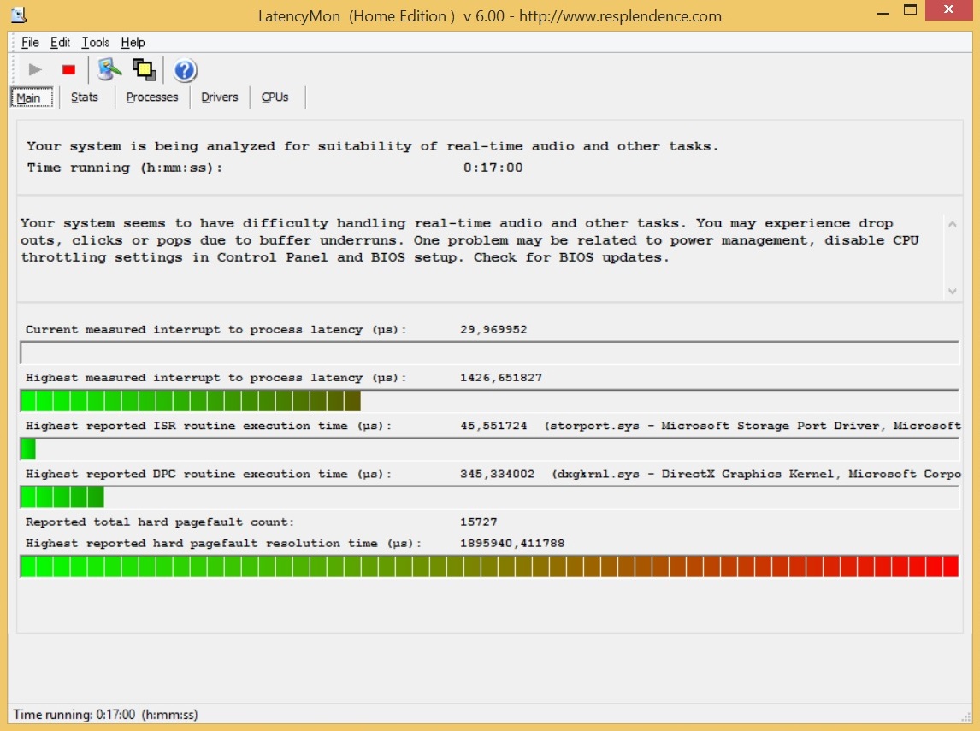Image resolution: width=980 pixels, height=731 pixels.
Task: Click the highest interrupt latency bar
Action: 489,400
